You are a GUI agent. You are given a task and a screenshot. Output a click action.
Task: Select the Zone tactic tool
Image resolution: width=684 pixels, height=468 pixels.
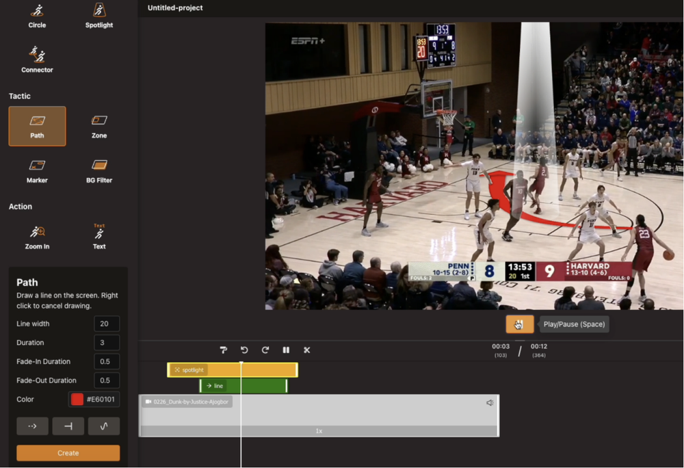(x=99, y=126)
